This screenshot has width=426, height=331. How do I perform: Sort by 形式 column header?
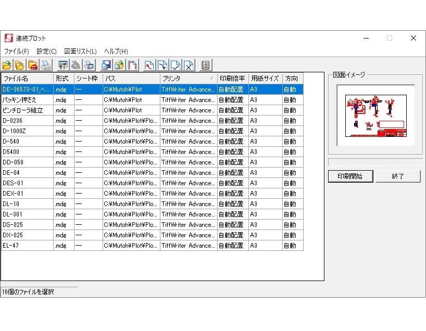(64, 79)
